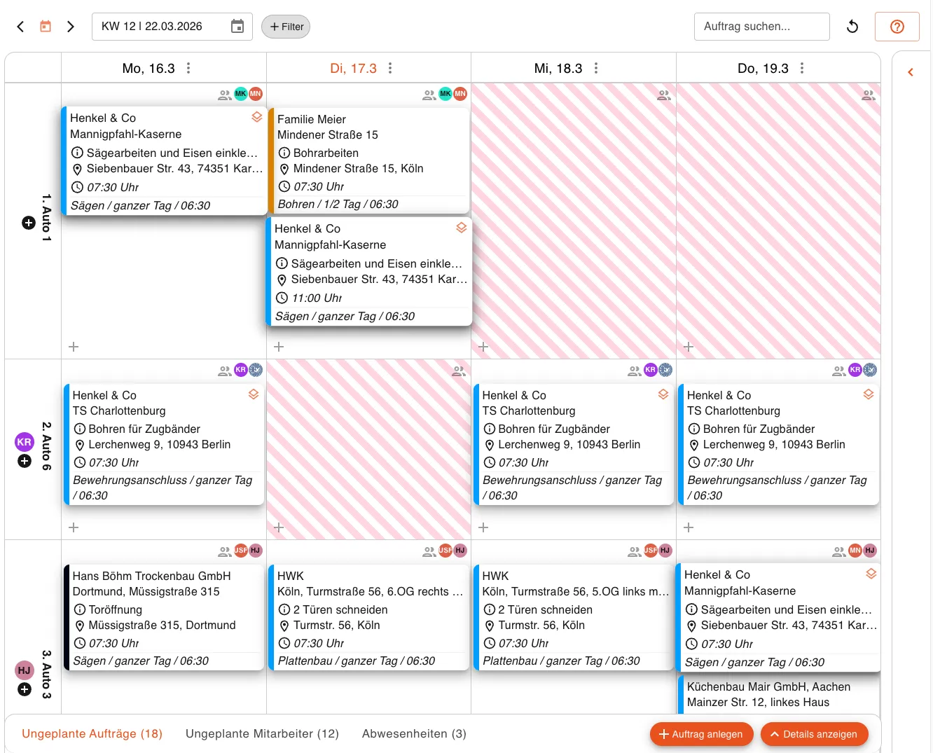This screenshot has height=753, width=933.
Task: Click the layers icon on Monday Auto 1 Henkel card
Action: point(257,117)
